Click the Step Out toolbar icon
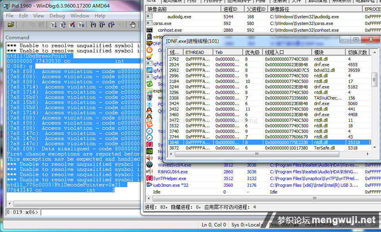381x232 pixels. pyautogui.click(x=111, y=25)
